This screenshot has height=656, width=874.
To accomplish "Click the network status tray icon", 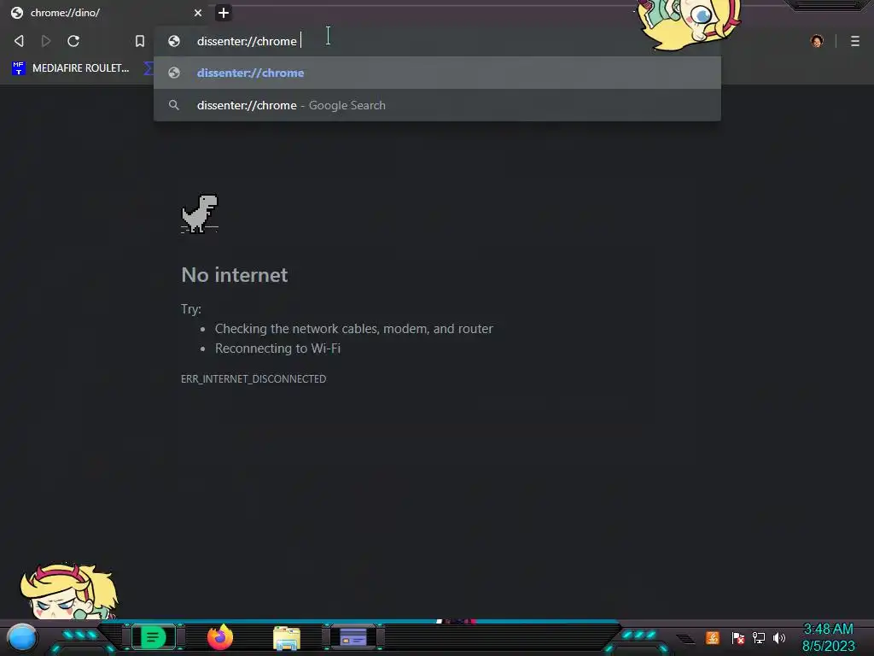I will 758,637.
